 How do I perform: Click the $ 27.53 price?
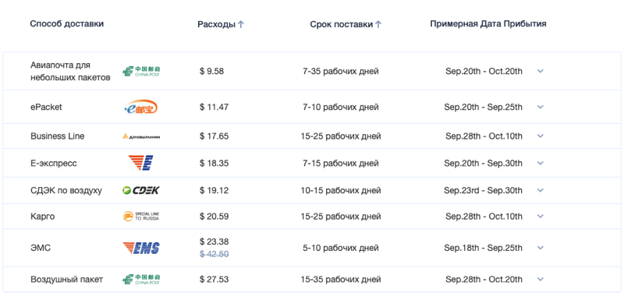214,280
